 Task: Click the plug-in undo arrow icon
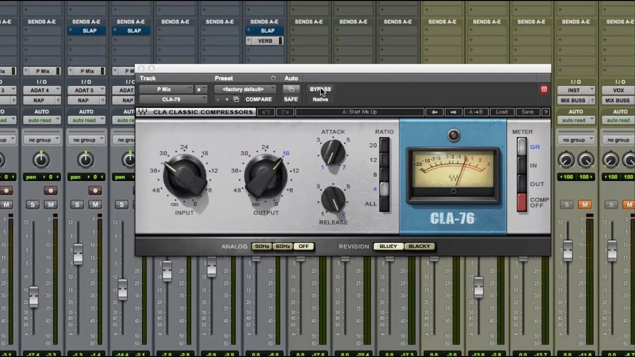coord(266,112)
